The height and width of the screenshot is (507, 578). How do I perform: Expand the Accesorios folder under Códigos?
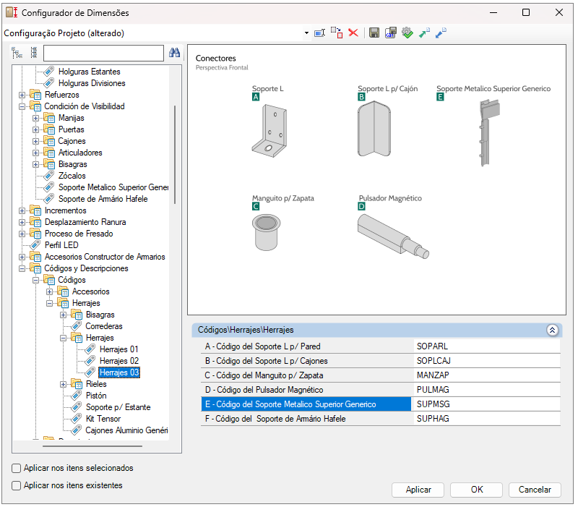[x=49, y=292]
